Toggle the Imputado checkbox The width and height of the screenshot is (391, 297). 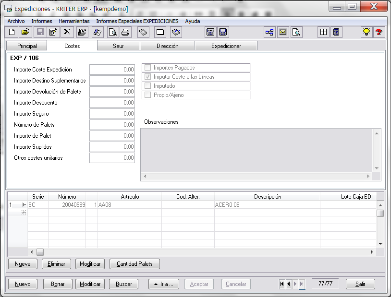click(147, 86)
